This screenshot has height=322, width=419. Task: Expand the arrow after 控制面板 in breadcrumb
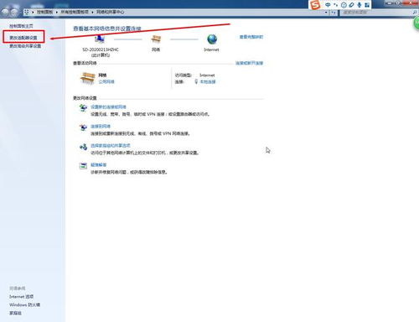pos(57,13)
